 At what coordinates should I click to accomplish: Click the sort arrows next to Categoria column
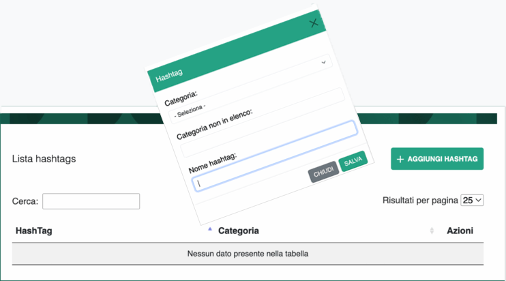(432, 231)
